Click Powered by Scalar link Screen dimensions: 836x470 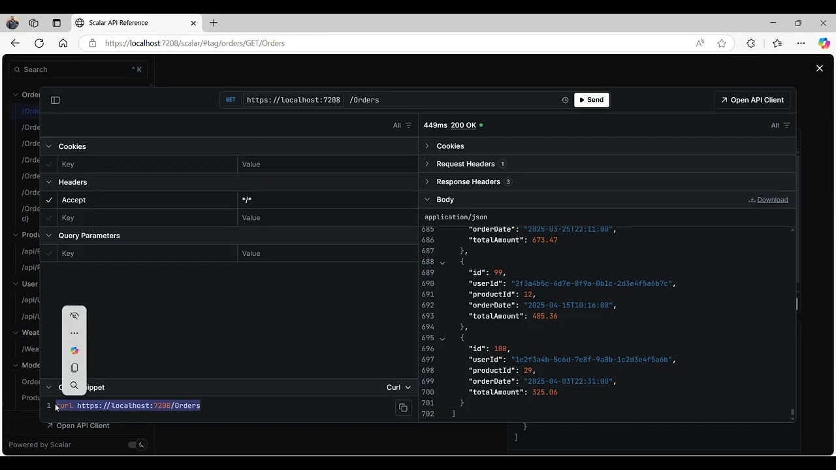pos(40,445)
